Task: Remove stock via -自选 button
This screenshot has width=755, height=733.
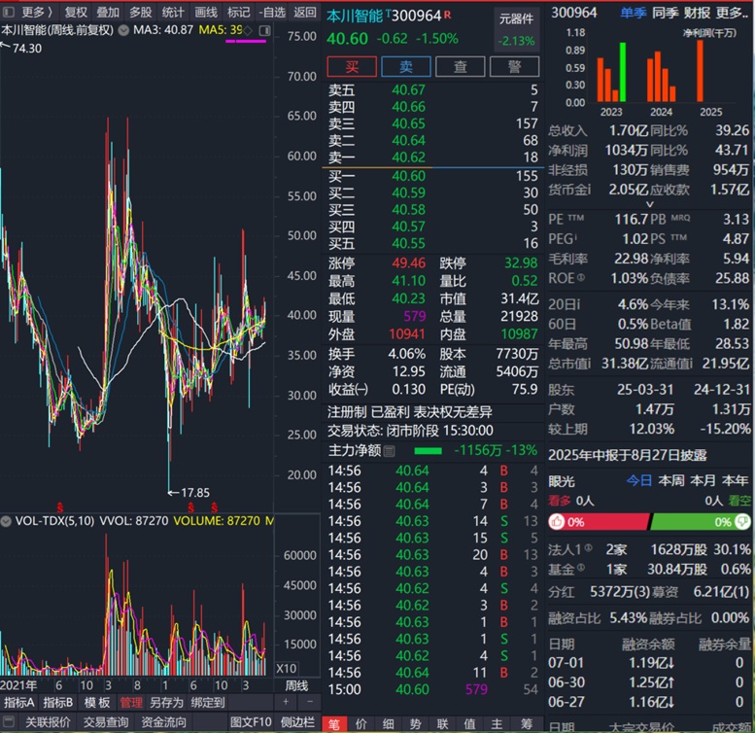Action: tap(272, 12)
